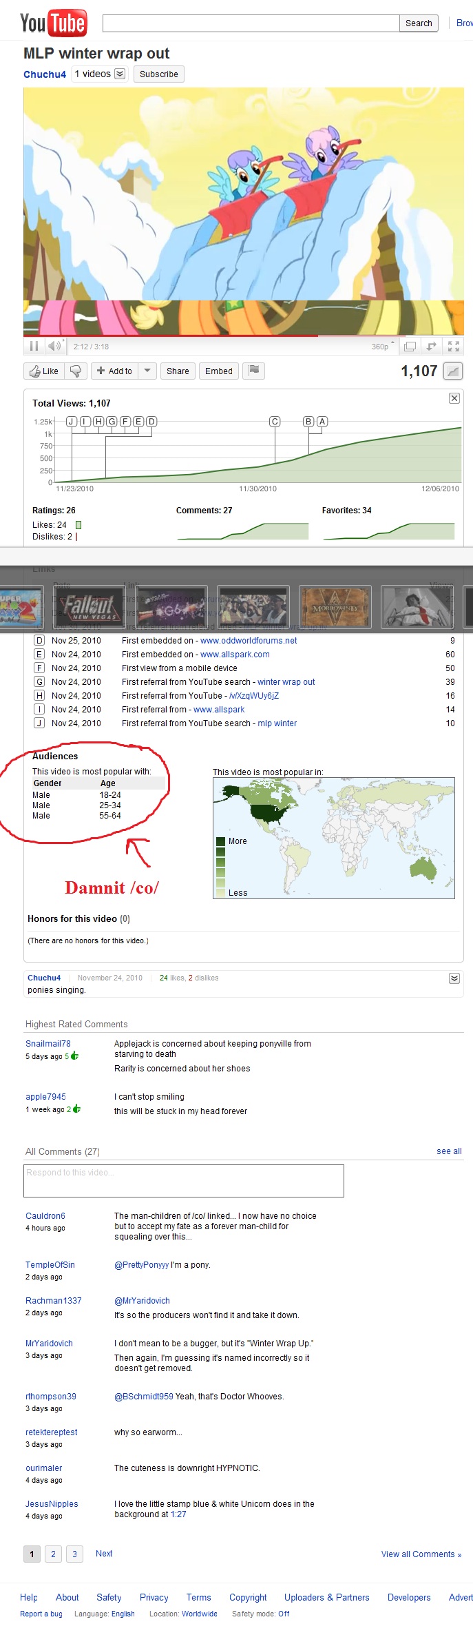Subscribe to Chuchu4 channel
The image size is (473, 1635).
[x=158, y=74]
